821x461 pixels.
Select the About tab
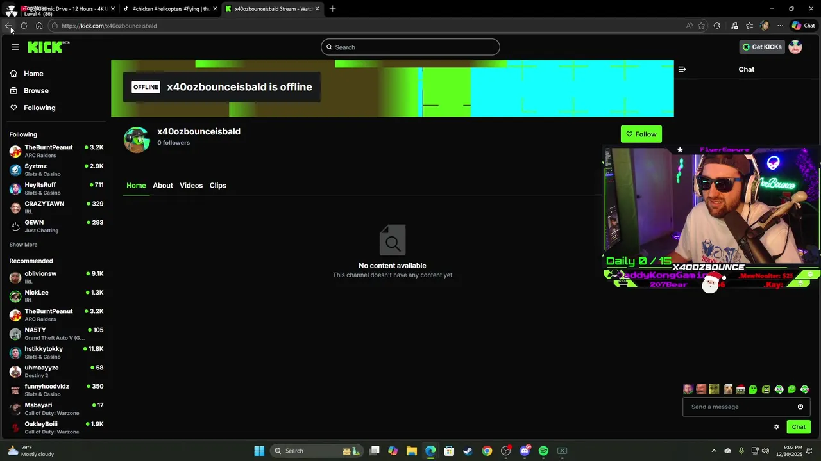pos(163,185)
